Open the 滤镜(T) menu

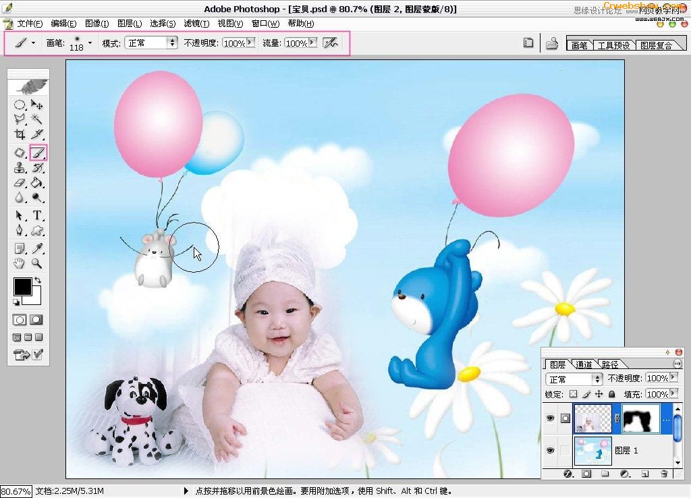pyautogui.click(x=196, y=24)
